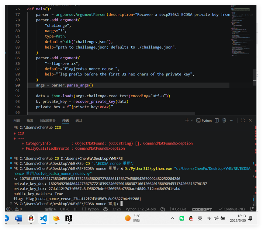263x230 pixels.
Task: Open CODEGPT status bar item
Action: tap(202, 209)
